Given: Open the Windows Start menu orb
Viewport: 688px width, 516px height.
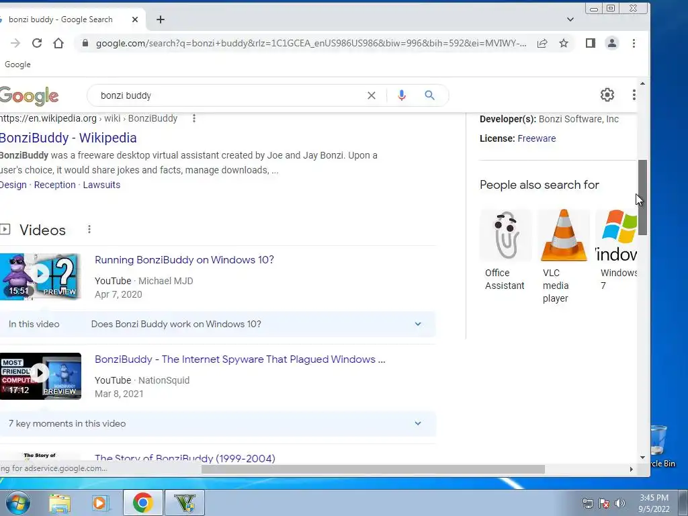Looking at the screenshot, I should [x=17, y=503].
